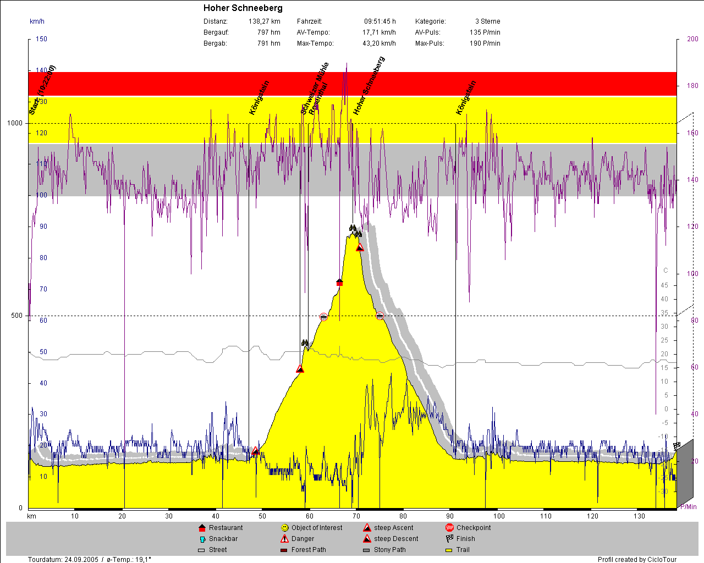Click the Trail yellow swatch in legend
The image size is (704, 563).
449,550
